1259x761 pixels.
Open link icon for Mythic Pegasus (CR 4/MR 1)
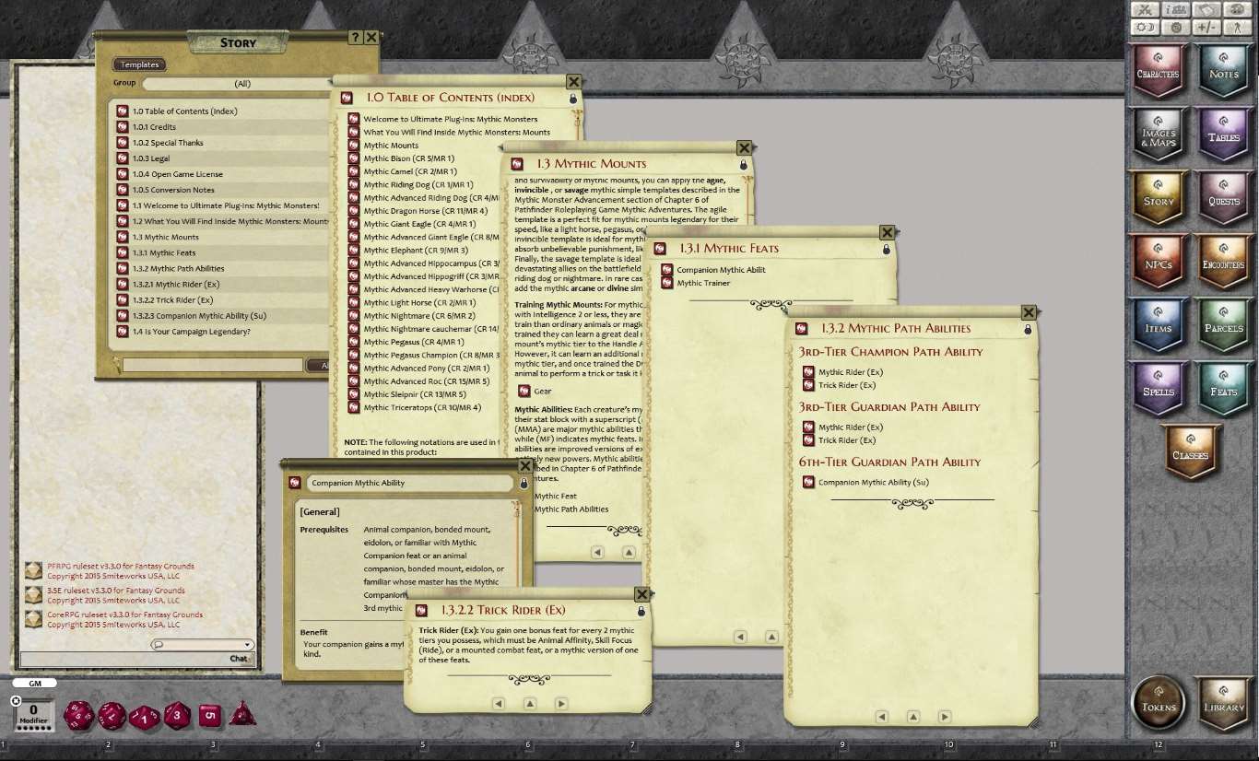tap(353, 342)
